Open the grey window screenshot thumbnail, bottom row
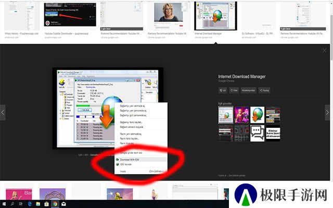This screenshot has height=208, width=333. 195,192
